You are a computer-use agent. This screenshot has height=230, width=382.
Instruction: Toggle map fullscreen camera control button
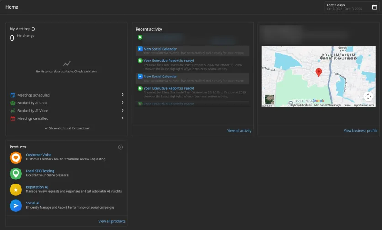(368, 97)
